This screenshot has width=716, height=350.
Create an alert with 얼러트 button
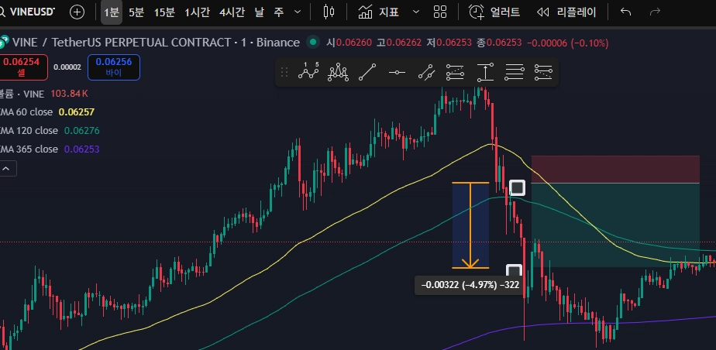point(494,12)
